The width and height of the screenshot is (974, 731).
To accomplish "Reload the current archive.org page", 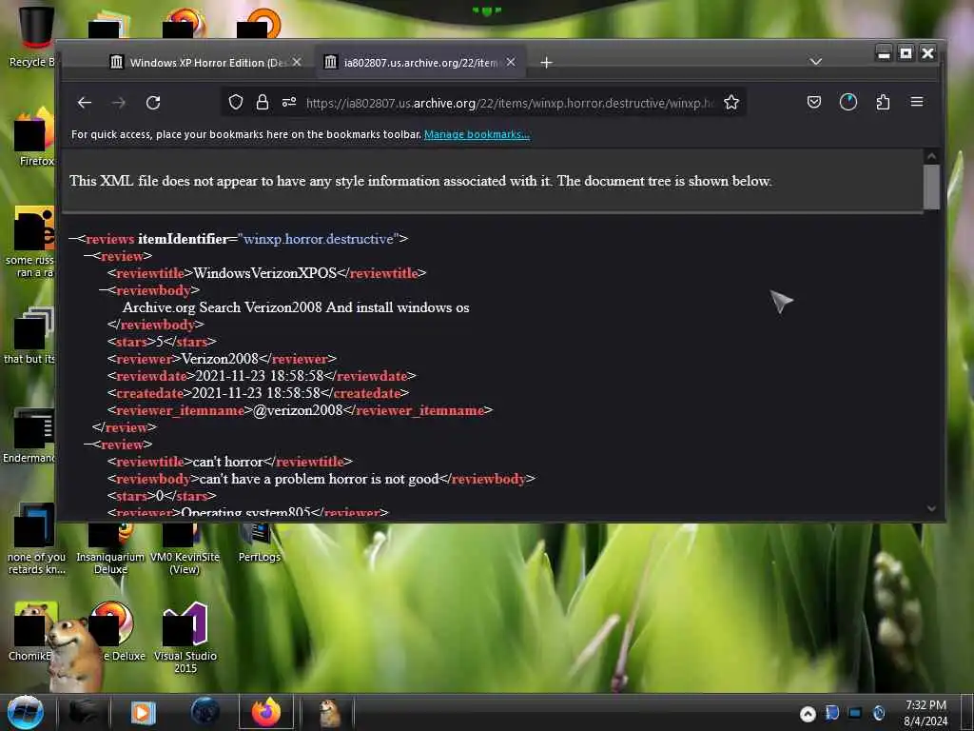I will (x=153, y=103).
